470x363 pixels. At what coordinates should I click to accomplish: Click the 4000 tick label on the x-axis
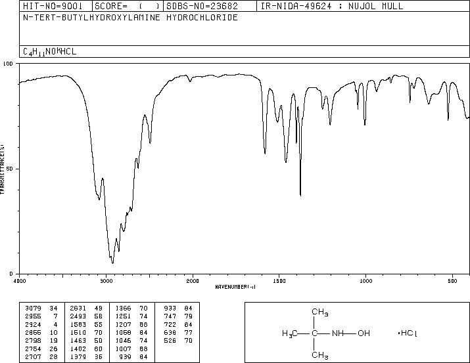point(20,281)
